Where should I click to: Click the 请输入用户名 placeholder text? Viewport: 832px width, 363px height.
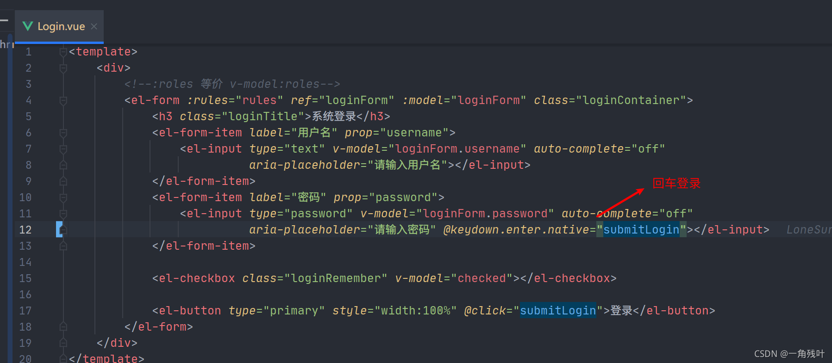pos(407,165)
